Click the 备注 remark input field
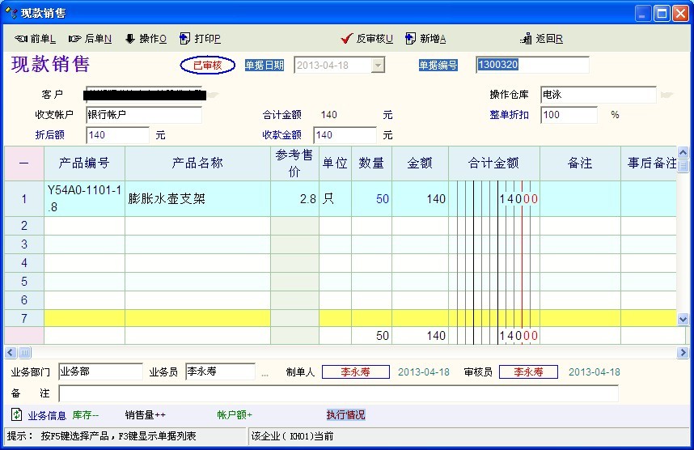694x450 pixels. click(338, 393)
